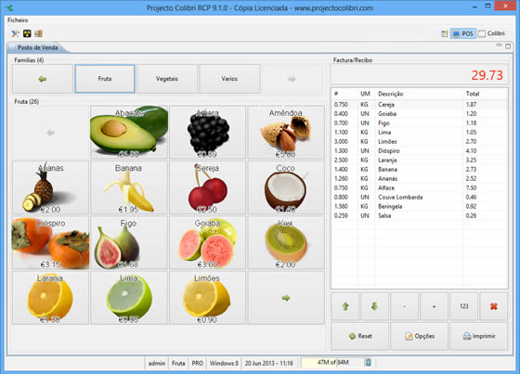Add Coco to the receipt
Screen dimensions: 520x374
point(286,187)
